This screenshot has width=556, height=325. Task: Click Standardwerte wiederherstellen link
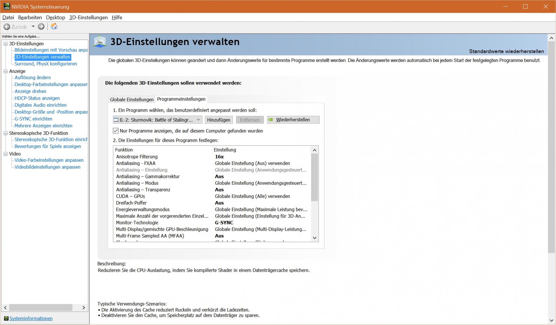(506, 51)
